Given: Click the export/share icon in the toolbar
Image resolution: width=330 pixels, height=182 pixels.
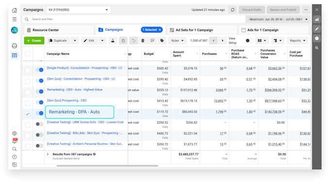Looking at the screenshot, I should tap(152, 41).
